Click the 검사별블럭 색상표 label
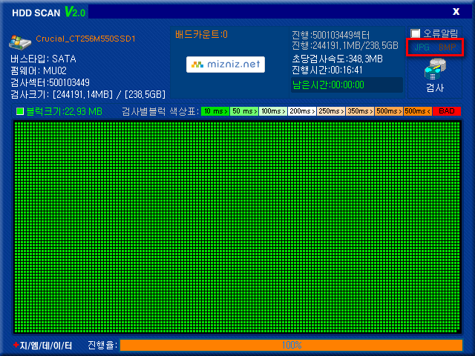This screenshot has height=356, width=475. (160, 111)
